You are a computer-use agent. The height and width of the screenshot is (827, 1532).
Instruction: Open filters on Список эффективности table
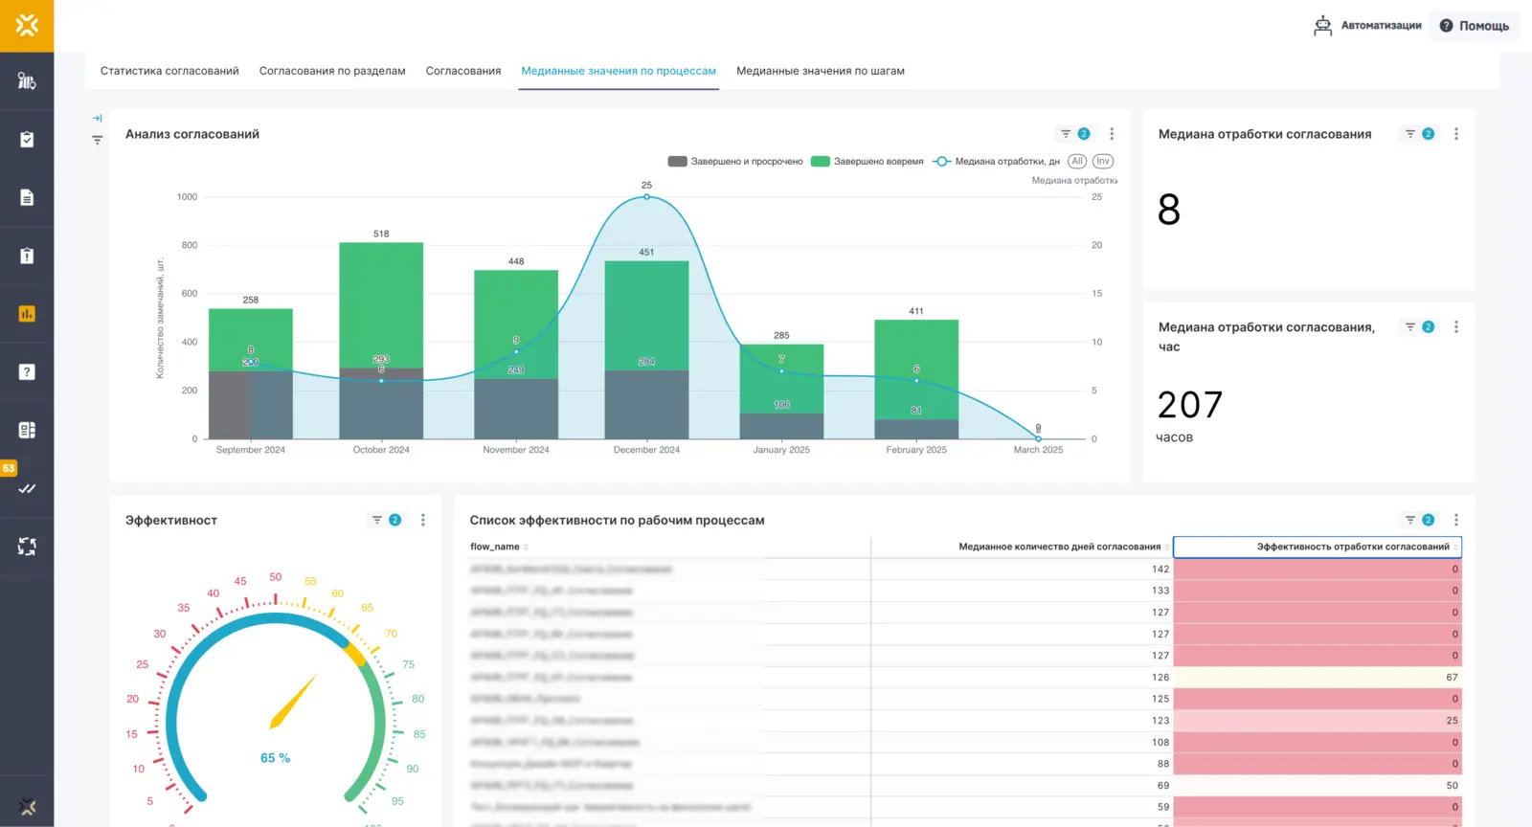click(1410, 520)
